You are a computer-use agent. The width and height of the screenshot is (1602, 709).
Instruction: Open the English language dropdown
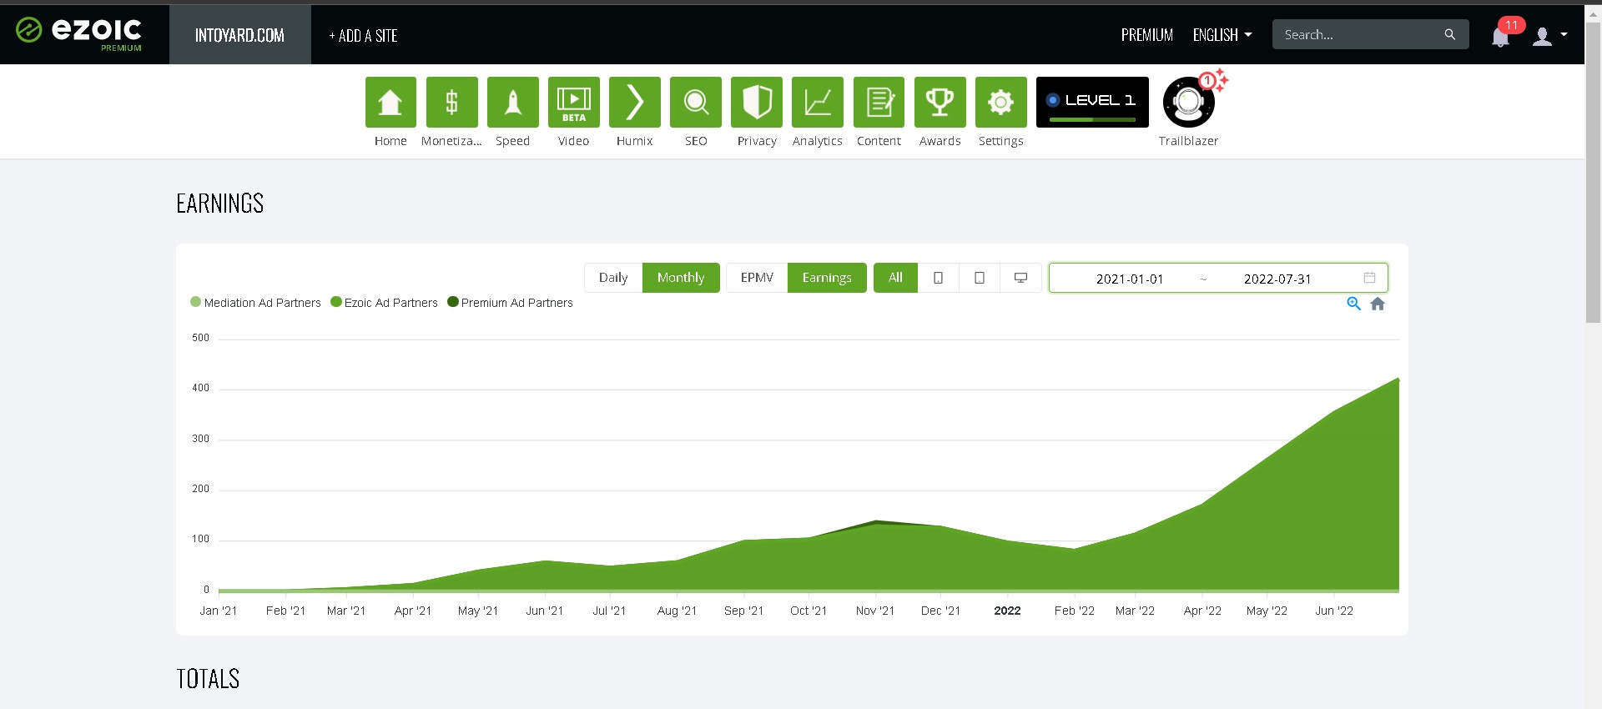(x=1222, y=35)
